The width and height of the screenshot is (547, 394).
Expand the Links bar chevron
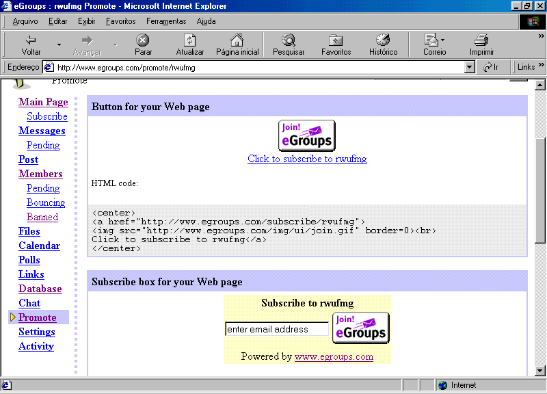coord(541,64)
